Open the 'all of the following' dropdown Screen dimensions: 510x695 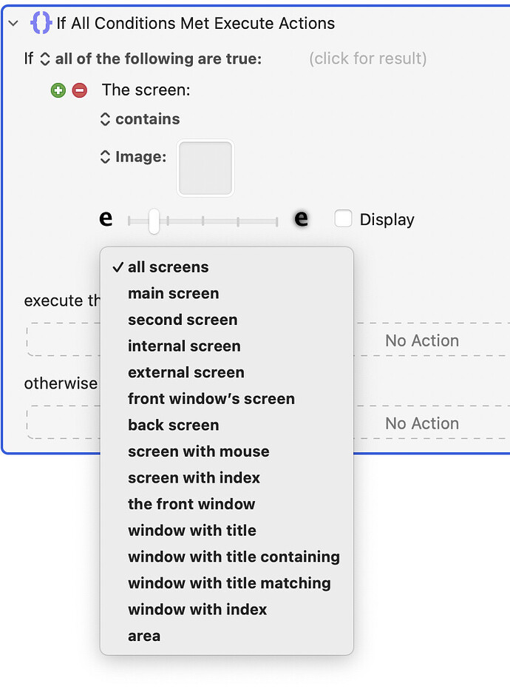point(151,58)
